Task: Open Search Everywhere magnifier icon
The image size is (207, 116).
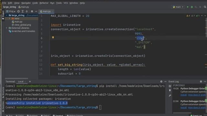Action: [x=205, y=7]
